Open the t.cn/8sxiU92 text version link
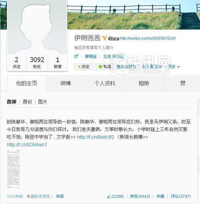This screenshot has width=200, height=204. 96,137
